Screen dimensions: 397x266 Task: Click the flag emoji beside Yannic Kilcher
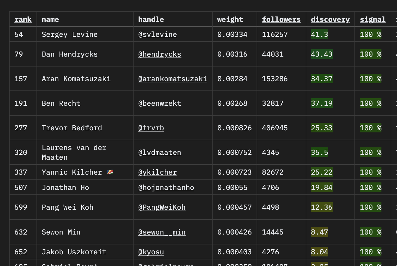[x=110, y=172]
